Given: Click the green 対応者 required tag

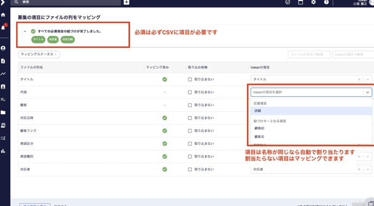Looking at the screenshot, I should (x=53, y=40).
